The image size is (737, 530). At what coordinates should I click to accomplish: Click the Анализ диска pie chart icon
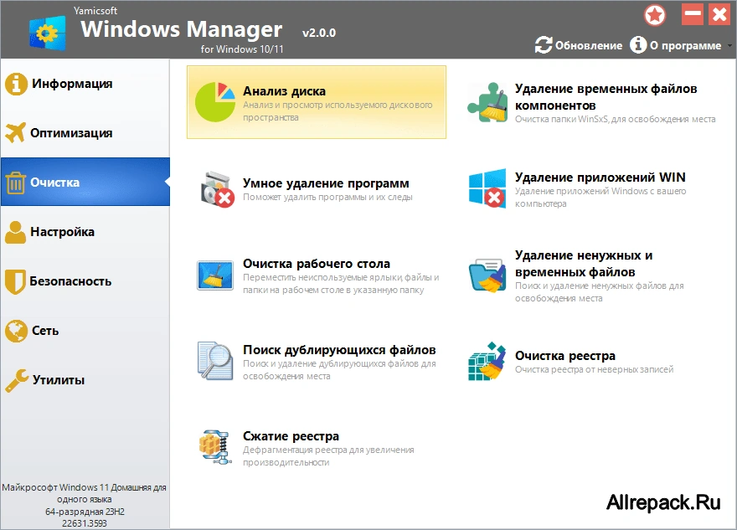click(x=214, y=102)
